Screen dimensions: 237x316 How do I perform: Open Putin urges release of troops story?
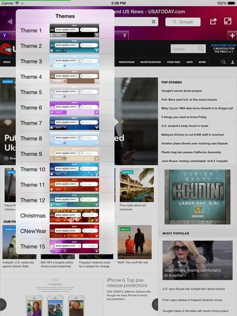point(192,300)
